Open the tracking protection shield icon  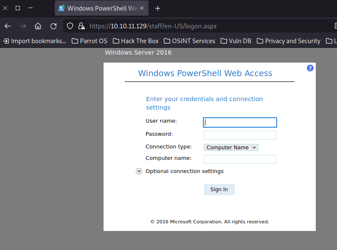70,26
